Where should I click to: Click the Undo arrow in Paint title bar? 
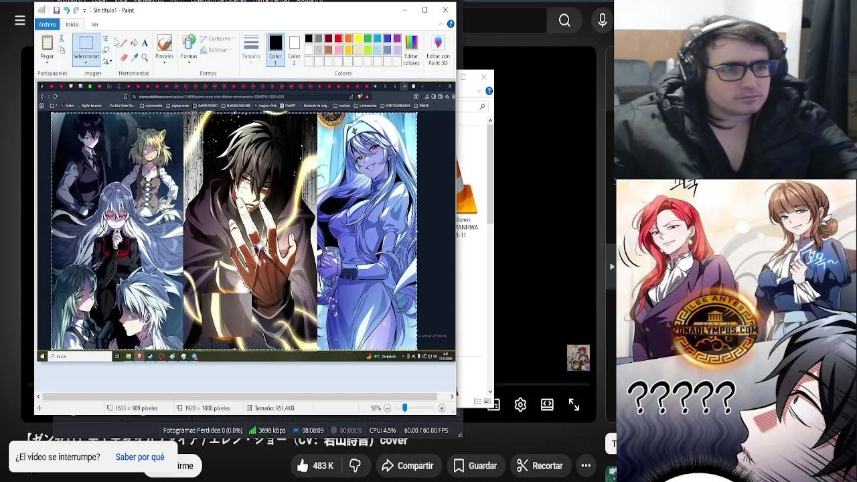tap(66, 11)
